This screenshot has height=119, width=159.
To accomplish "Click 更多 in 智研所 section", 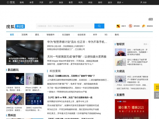I will [146, 44].
